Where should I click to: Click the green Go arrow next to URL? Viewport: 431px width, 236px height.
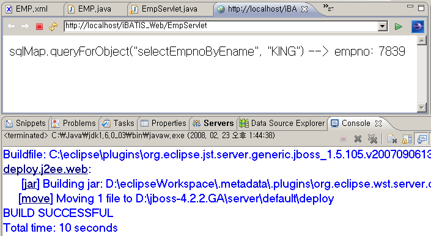coord(398,27)
